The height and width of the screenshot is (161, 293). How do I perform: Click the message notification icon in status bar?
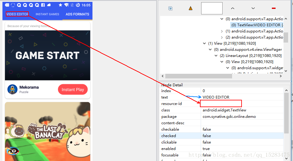point(7,5)
